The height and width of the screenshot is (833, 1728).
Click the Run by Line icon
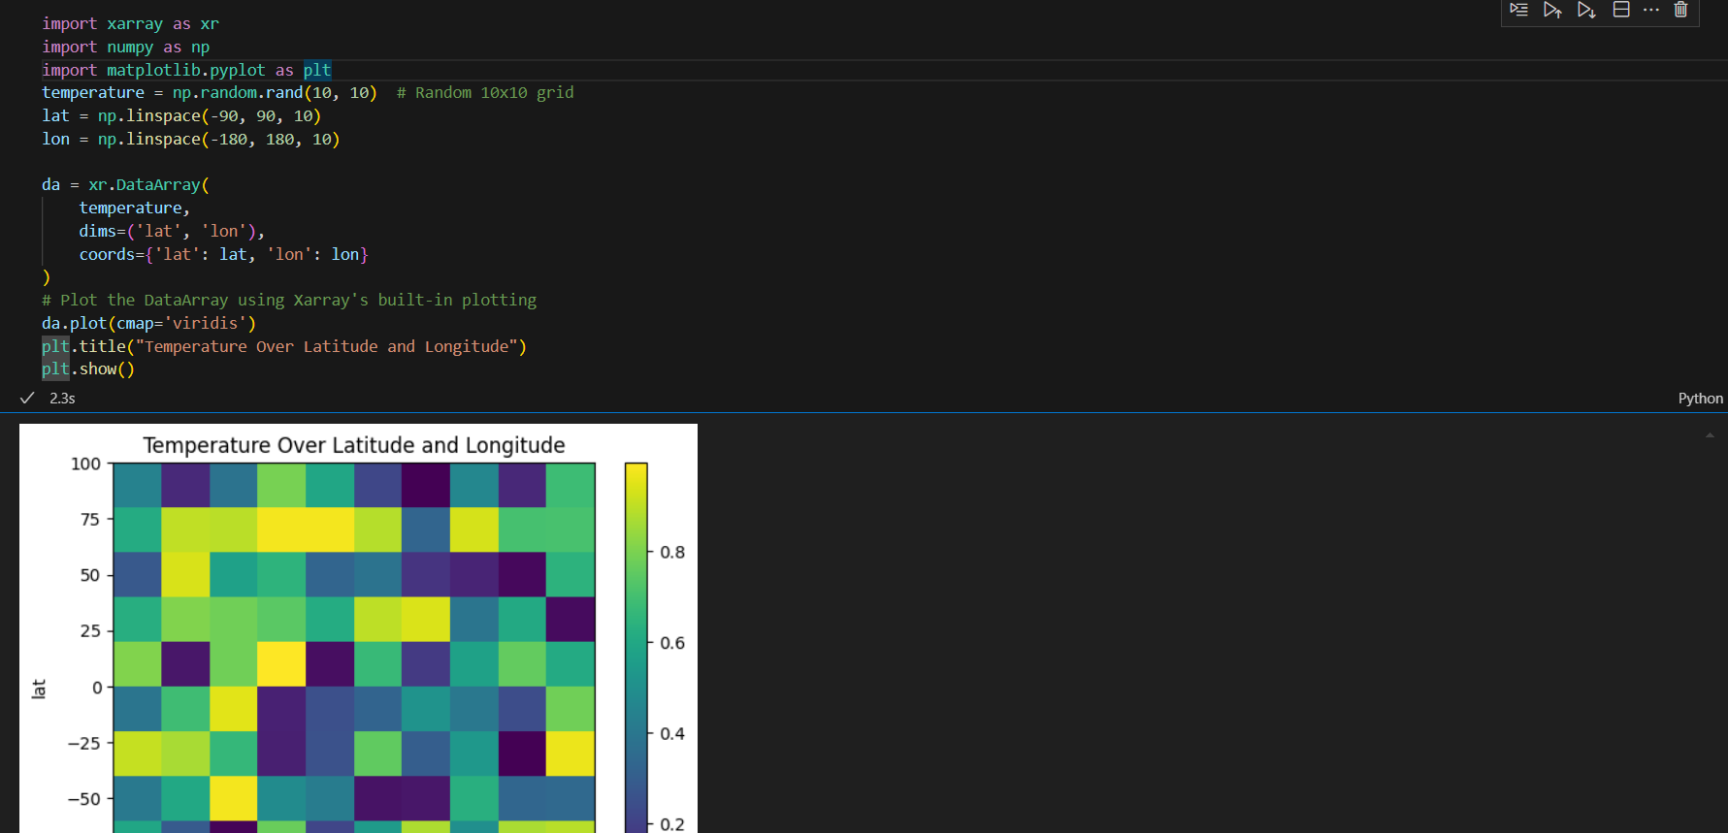click(x=1519, y=10)
